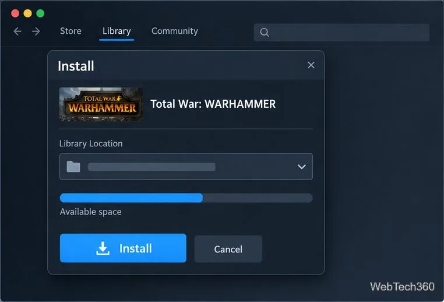Go forward with the right arrow
444x302 pixels.
36,31
